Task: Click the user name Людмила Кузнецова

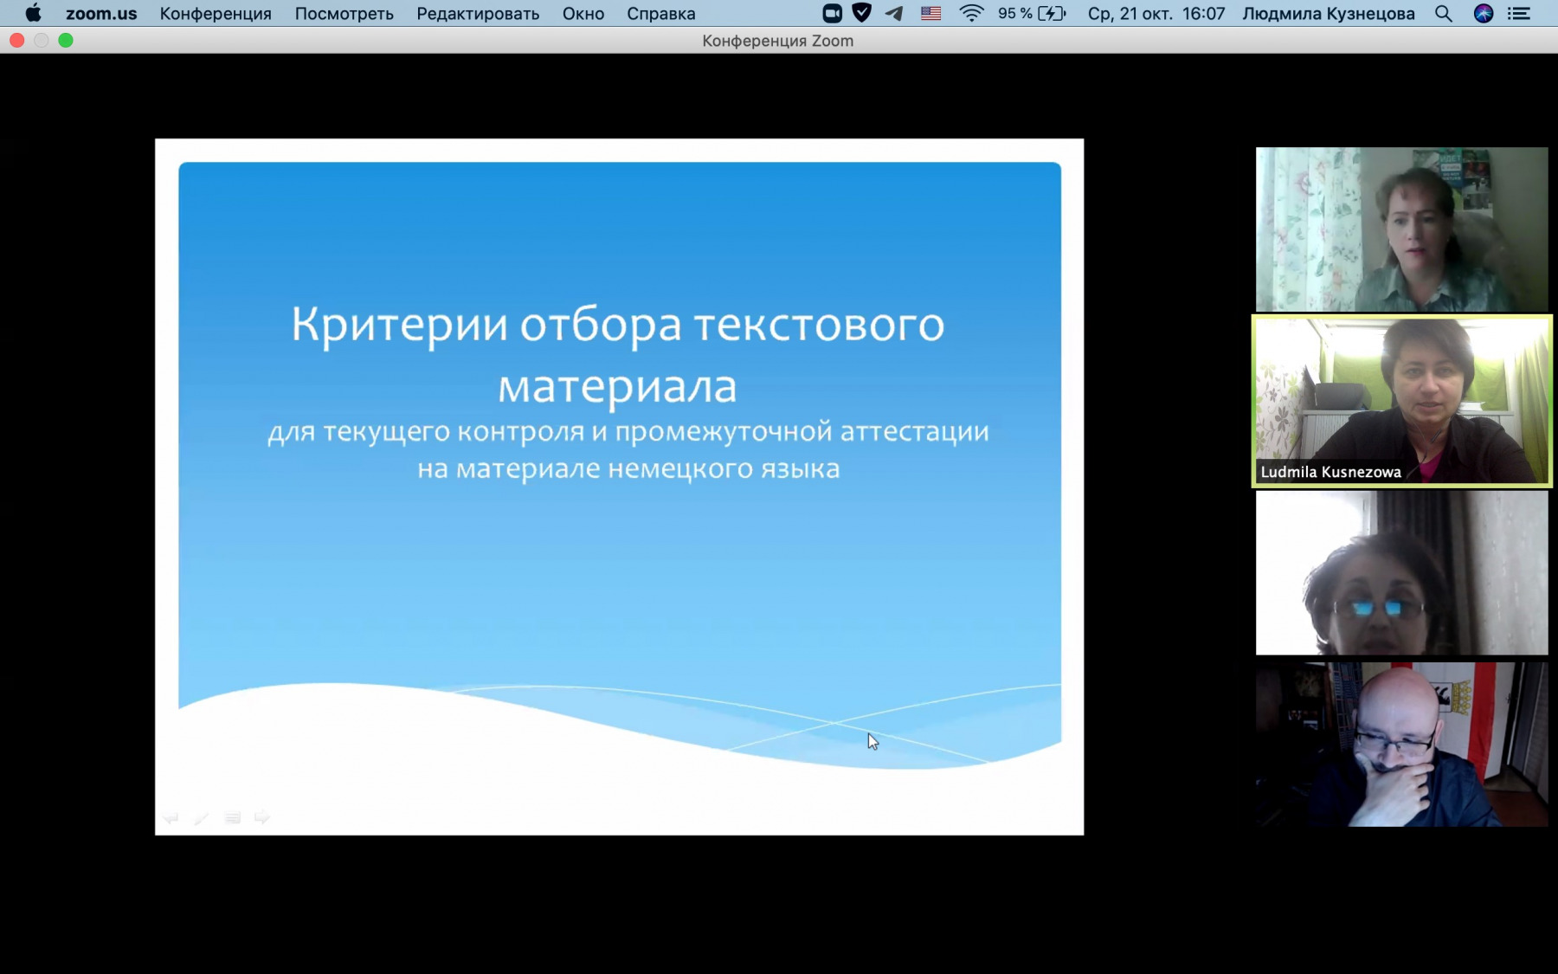Action: 1329,14
